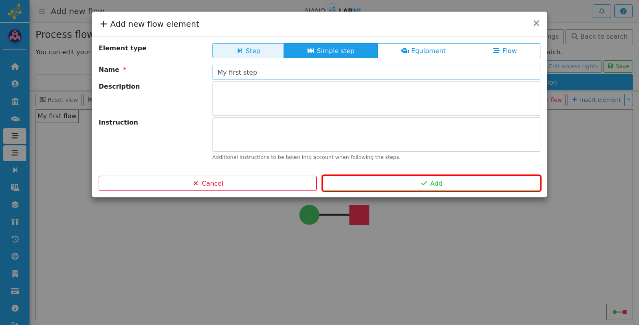Click Insert element button

pyautogui.click(x=596, y=100)
